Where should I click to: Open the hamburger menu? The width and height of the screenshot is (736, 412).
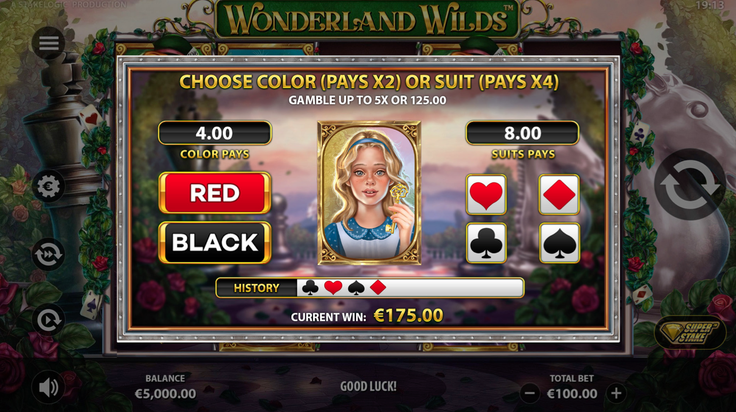(49, 43)
